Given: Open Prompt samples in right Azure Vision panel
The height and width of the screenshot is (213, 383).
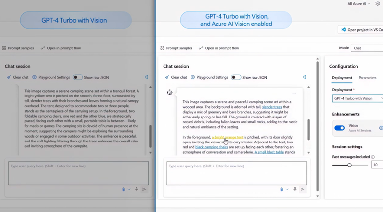Looking at the screenshot, I should 176,48.
